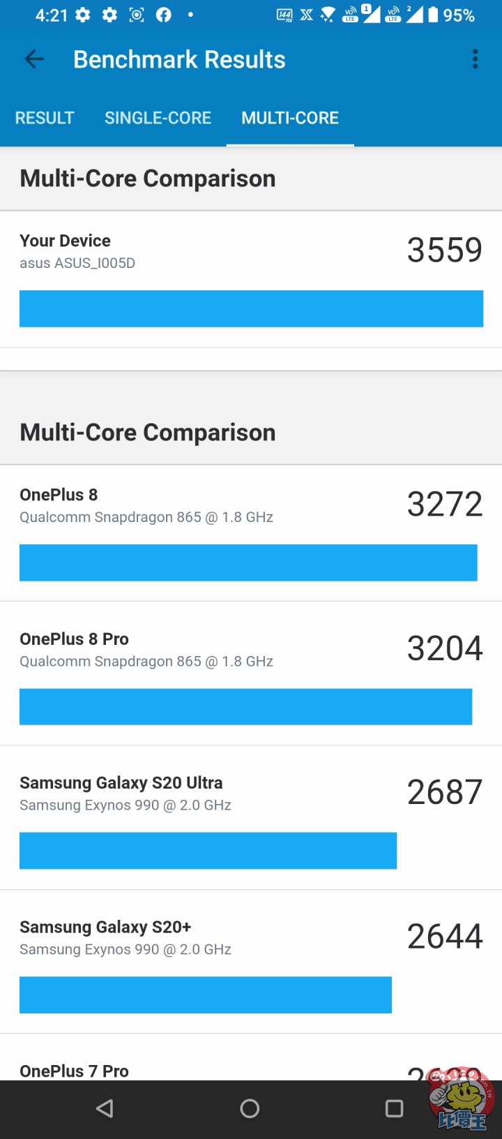Switch to the RESULT tab
This screenshot has width=502, height=1139.
coord(45,118)
